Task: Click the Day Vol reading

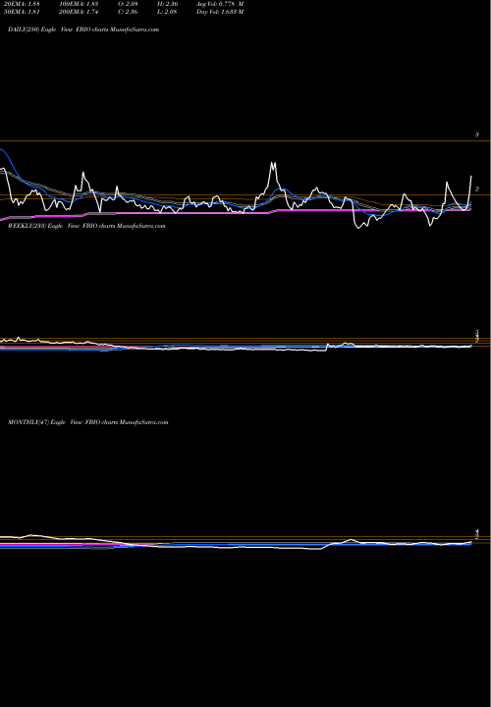Action: (x=220, y=12)
